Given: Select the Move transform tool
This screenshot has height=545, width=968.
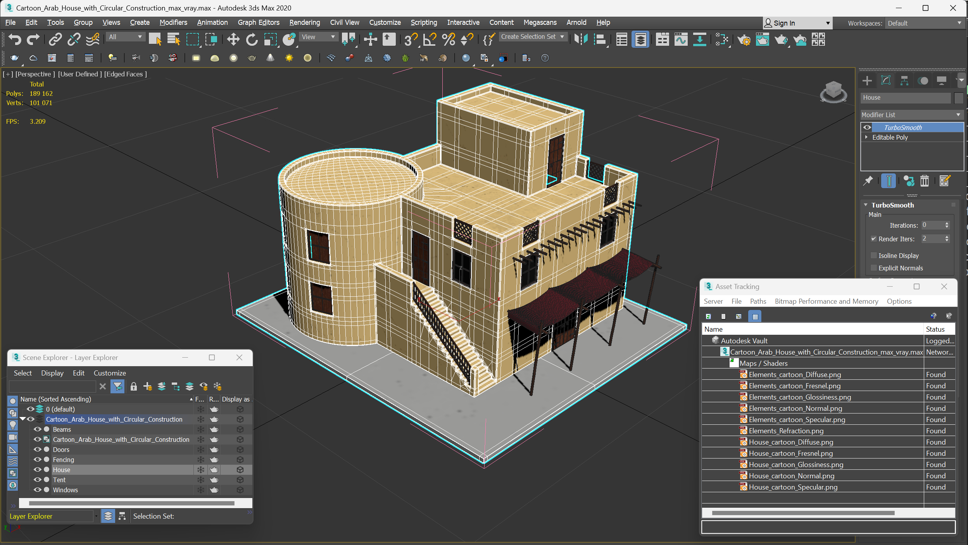Looking at the screenshot, I should coord(233,39).
